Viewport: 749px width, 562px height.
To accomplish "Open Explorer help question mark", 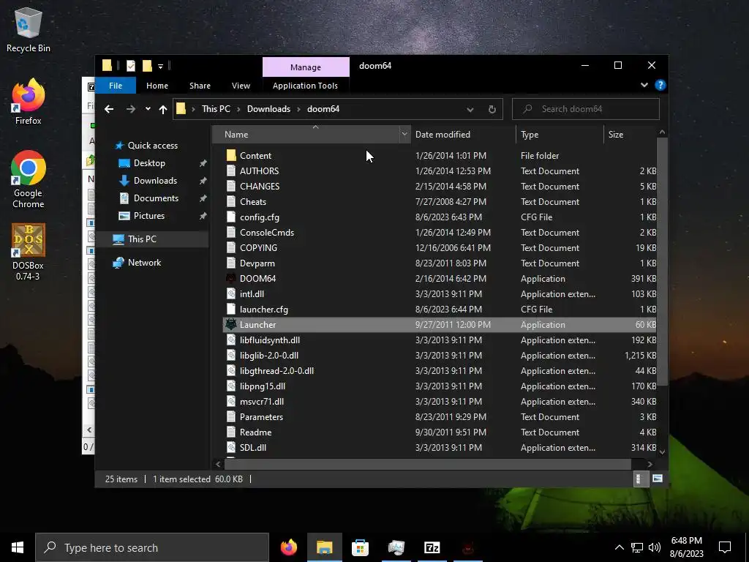I will point(660,85).
